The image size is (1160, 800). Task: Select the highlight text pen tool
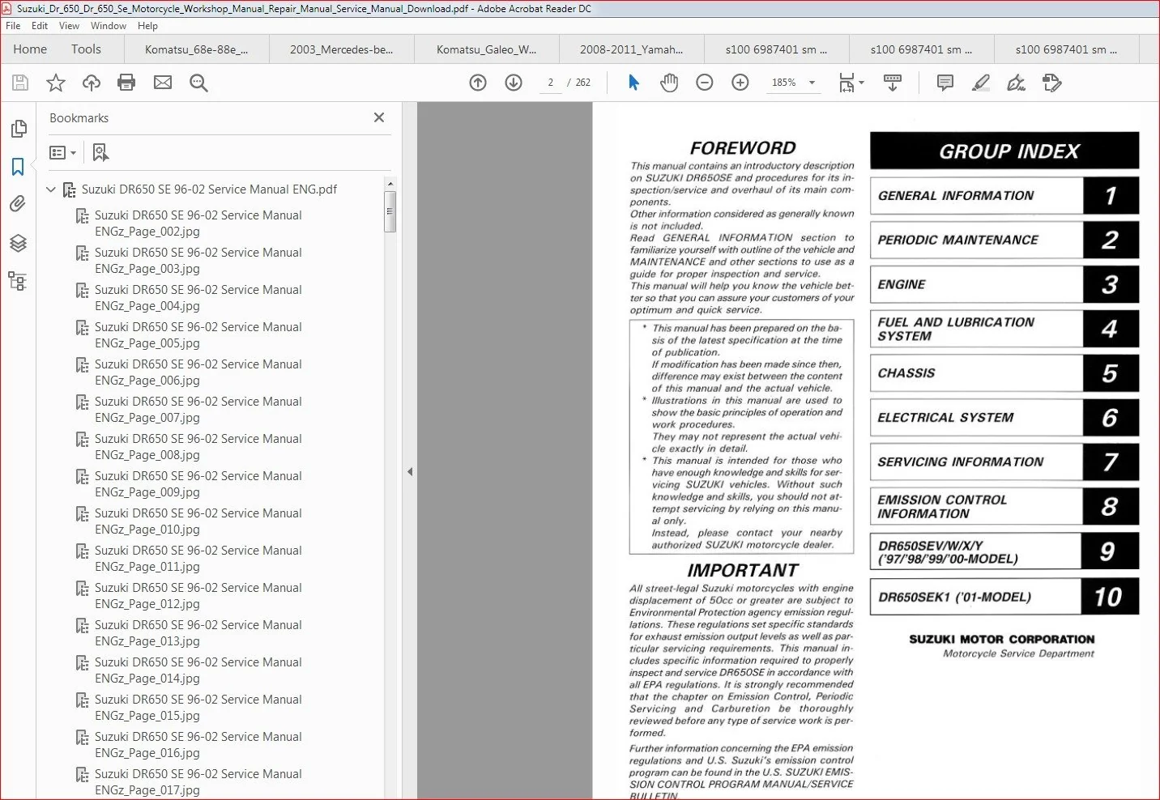[981, 83]
